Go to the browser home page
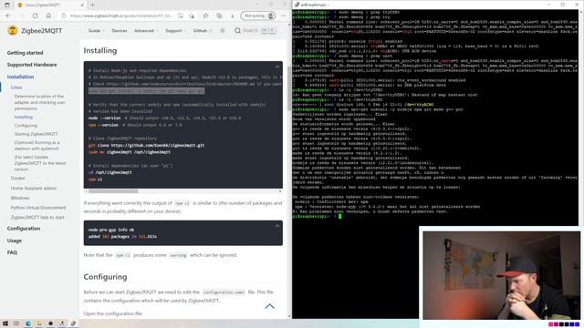This screenshot has height=328, width=584. coord(48,16)
